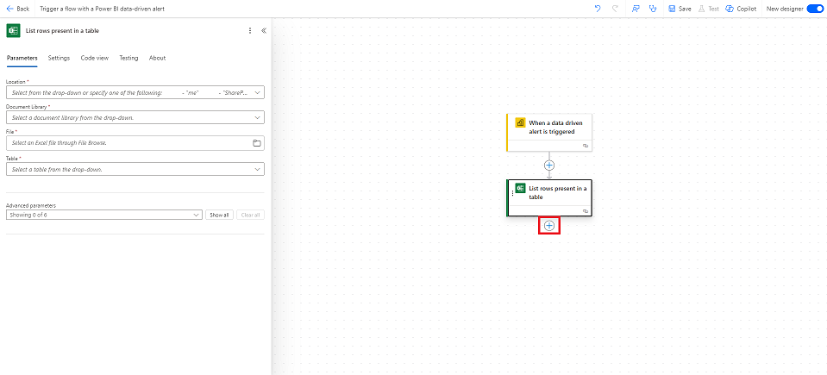
Task: Switch to the Testing tab
Action: (128, 58)
